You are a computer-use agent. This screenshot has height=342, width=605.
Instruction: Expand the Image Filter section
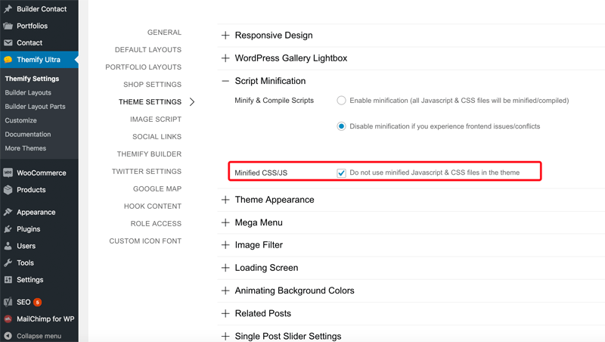pos(225,244)
